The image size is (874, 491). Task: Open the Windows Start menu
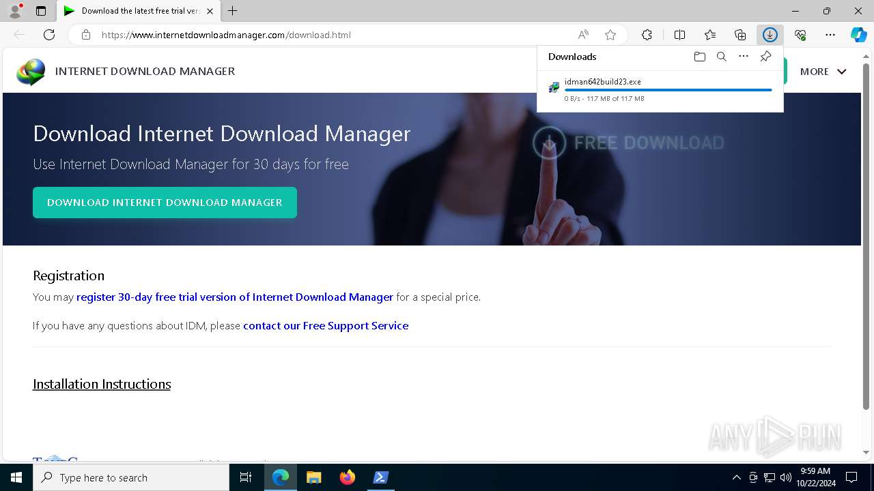pos(16,477)
